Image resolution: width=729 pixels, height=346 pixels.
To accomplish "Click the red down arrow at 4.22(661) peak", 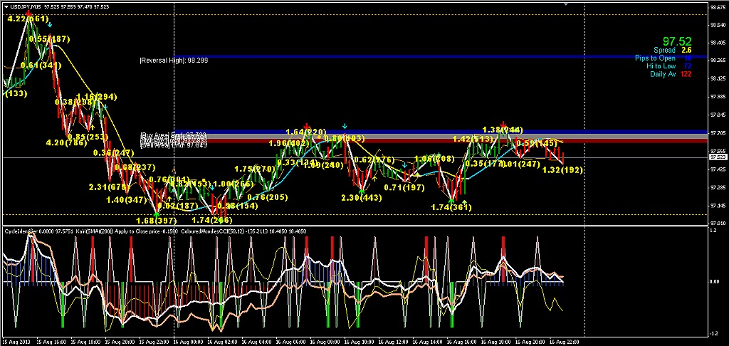I will [x=29, y=11].
